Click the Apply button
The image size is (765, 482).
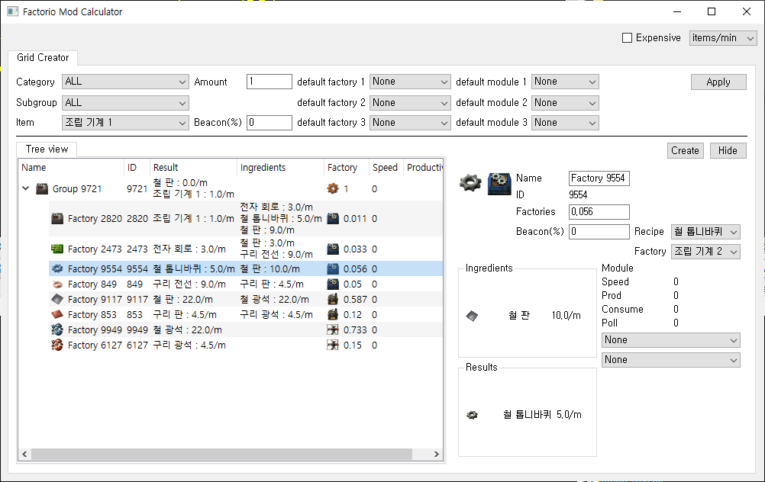(718, 82)
